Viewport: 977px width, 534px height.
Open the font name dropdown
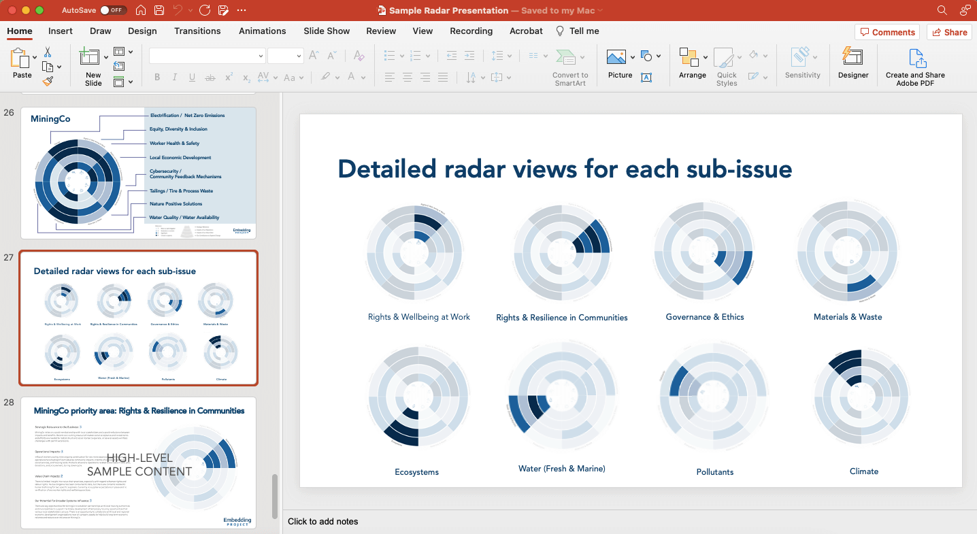click(x=261, y=55)
